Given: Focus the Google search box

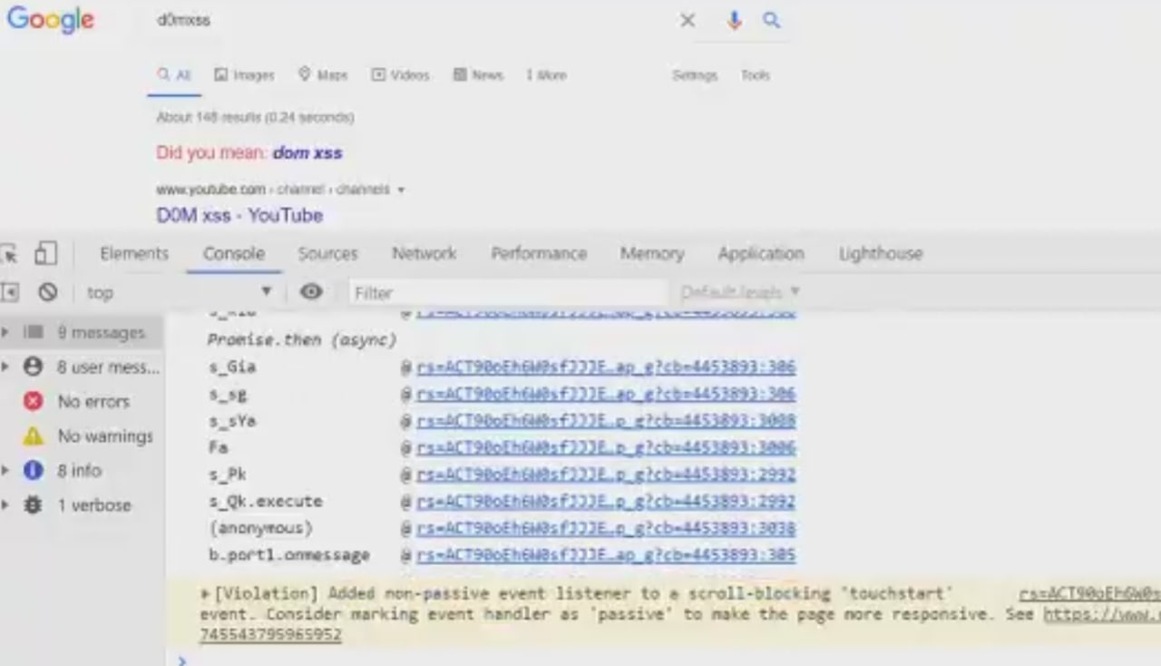Looking at the screenshot, I should coord(413,20).
